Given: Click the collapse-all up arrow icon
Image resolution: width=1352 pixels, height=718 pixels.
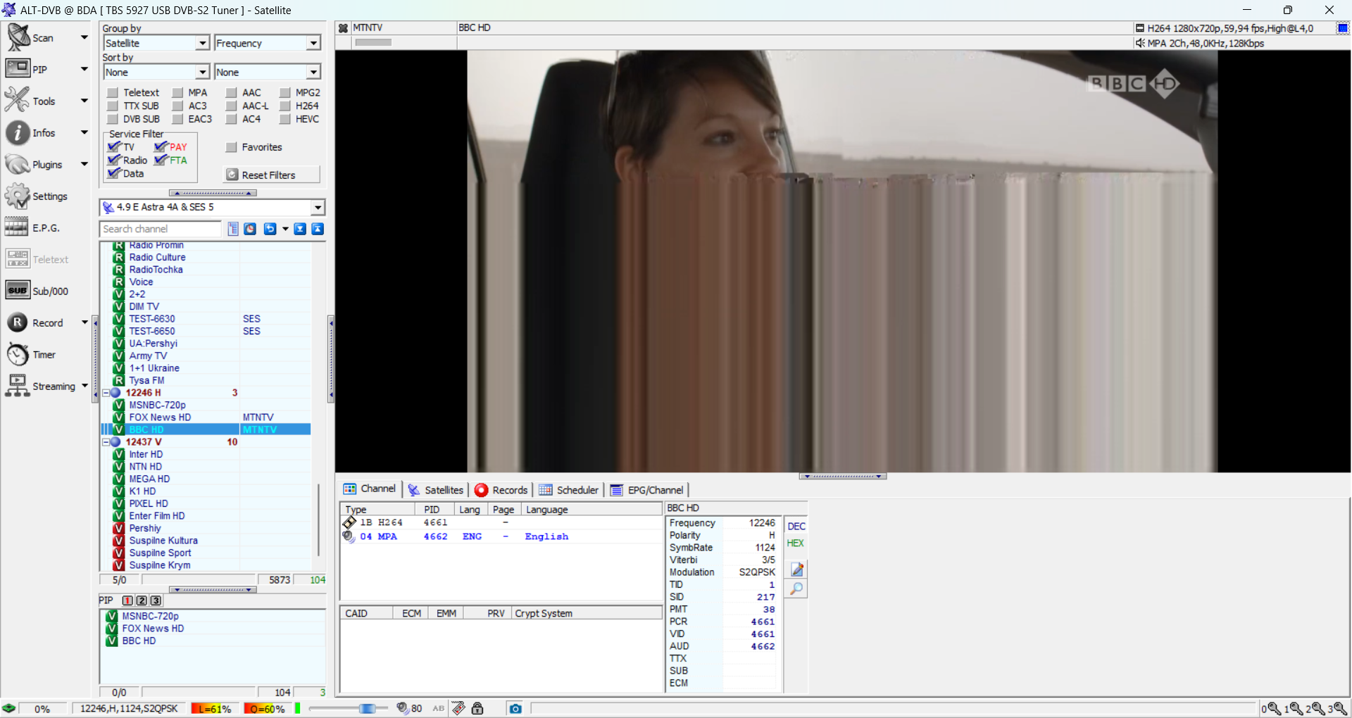Looking at the screenshot, I should pos(318,229).
